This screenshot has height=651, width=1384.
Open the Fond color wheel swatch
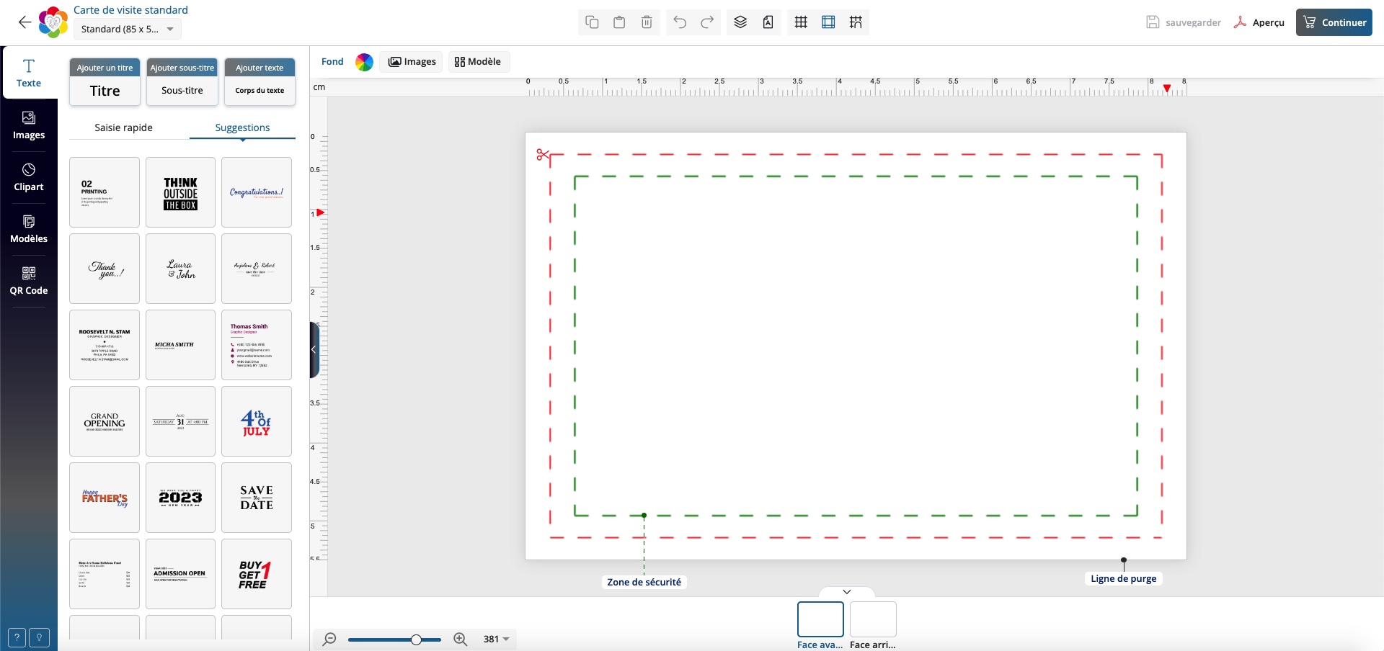tap(365, 62)
